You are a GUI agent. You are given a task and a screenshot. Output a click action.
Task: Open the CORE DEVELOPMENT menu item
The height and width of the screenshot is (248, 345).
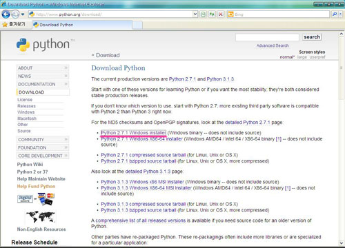click(43, 156)
